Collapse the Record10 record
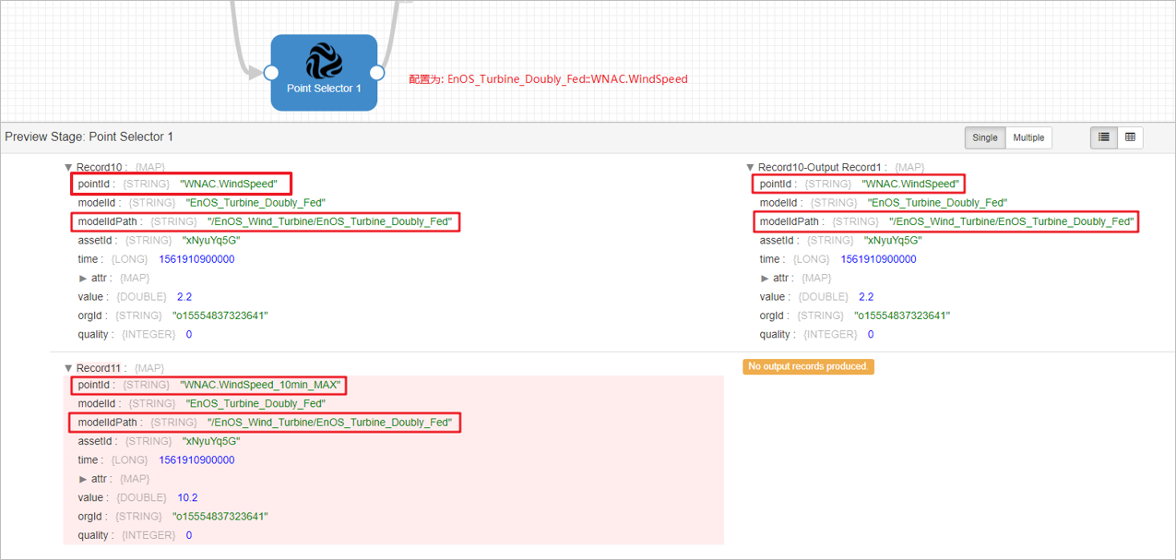Viewport: 1176px width, 560px height. [x=68, y=167]
